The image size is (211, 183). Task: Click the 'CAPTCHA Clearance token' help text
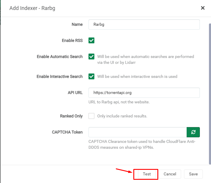click(x=142, y=144)
